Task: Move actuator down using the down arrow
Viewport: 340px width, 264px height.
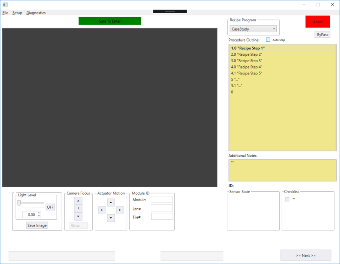Action: pos(111,218)
